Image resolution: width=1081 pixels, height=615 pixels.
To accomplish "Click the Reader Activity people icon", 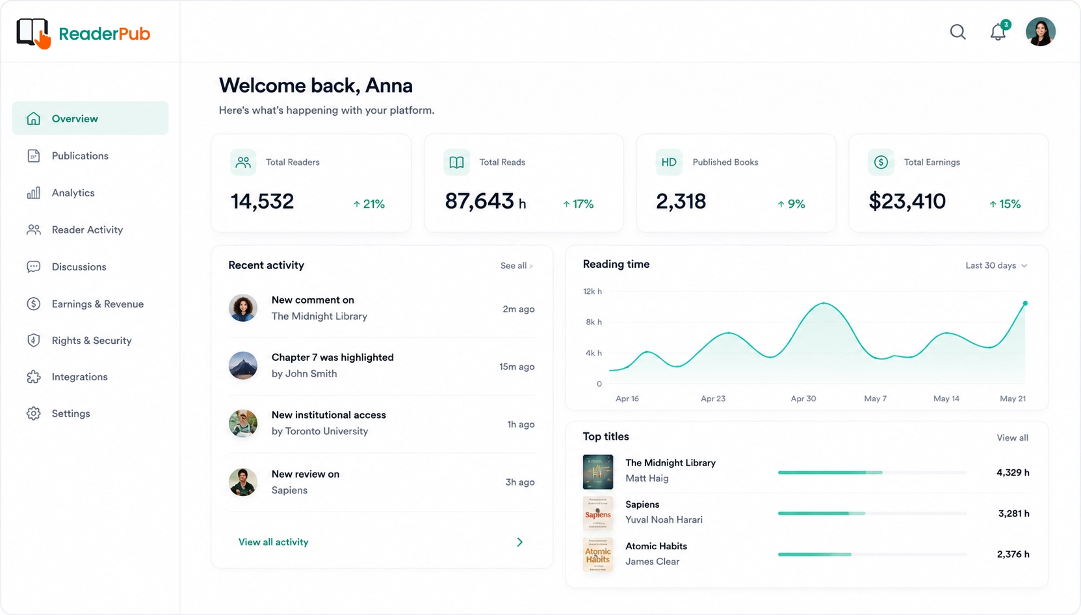I will point(33,229).
